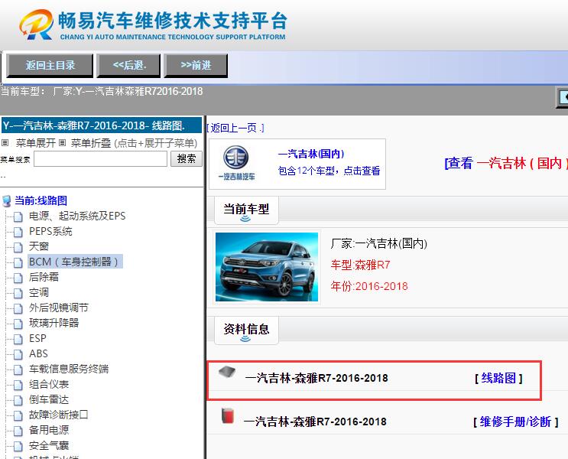Open 车载信息服务终端 tree item
Viewport: 568px width, 459px height.
(69, 369)
